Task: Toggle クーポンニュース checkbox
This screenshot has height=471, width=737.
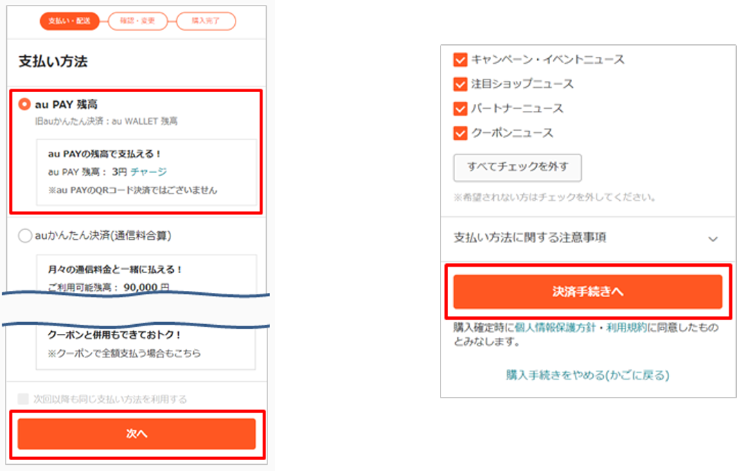Action: click(x=460, y=133)
